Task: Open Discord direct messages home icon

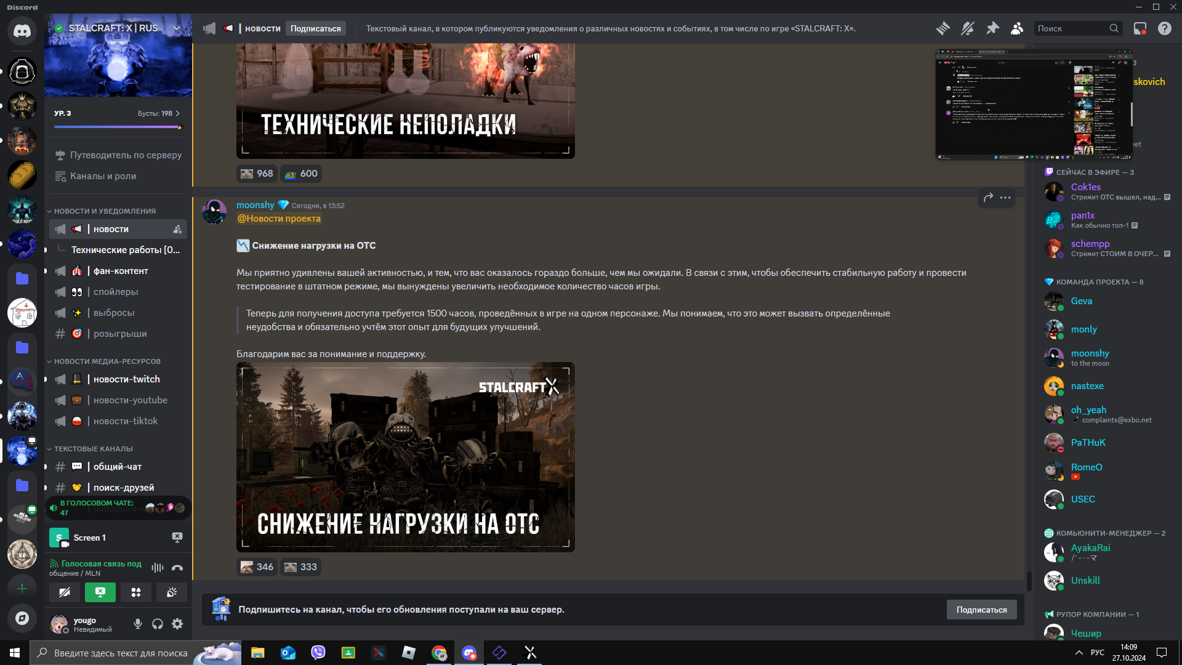Action: pyautogui.click(x=22, y=31)
